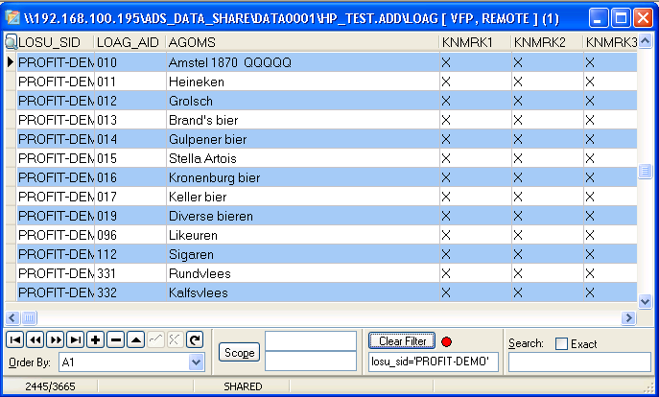Select the cell Amstel 1870 QQQQQ
The image size is (659, 397).
point(302,62)
